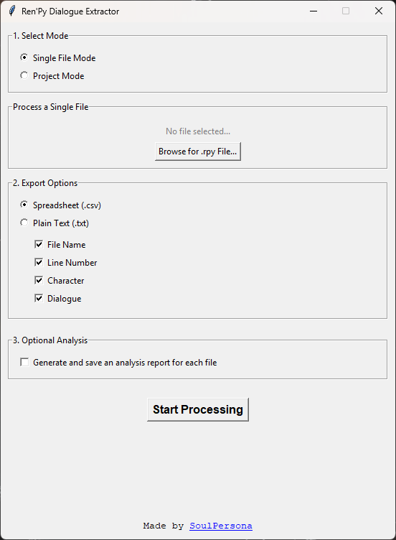Viewport: 396px width, 540px height.
Task: Toggle the Line Number checkbox
Action: (x=39, y=262)
